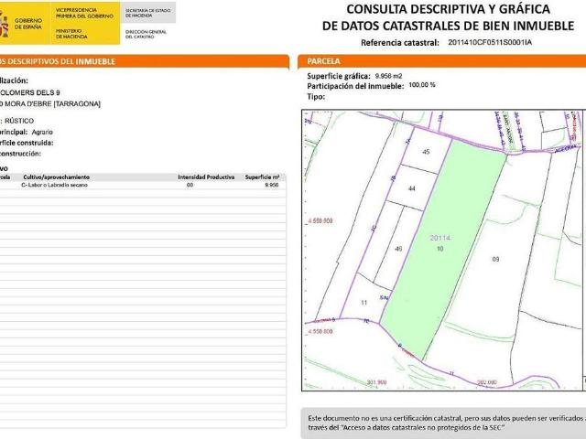Click the Gobierno de España logo

click(x=25, y=23)
